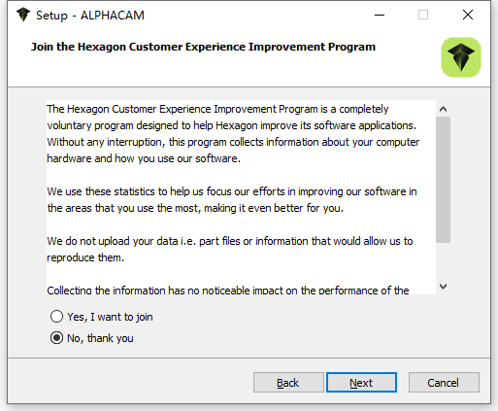498x411 pixels.
Task: Click the first paragraph about the voluntary program
Action: pos(233,134)
